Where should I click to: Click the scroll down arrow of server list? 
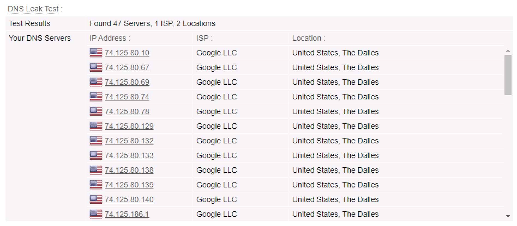tap(508, 216)
